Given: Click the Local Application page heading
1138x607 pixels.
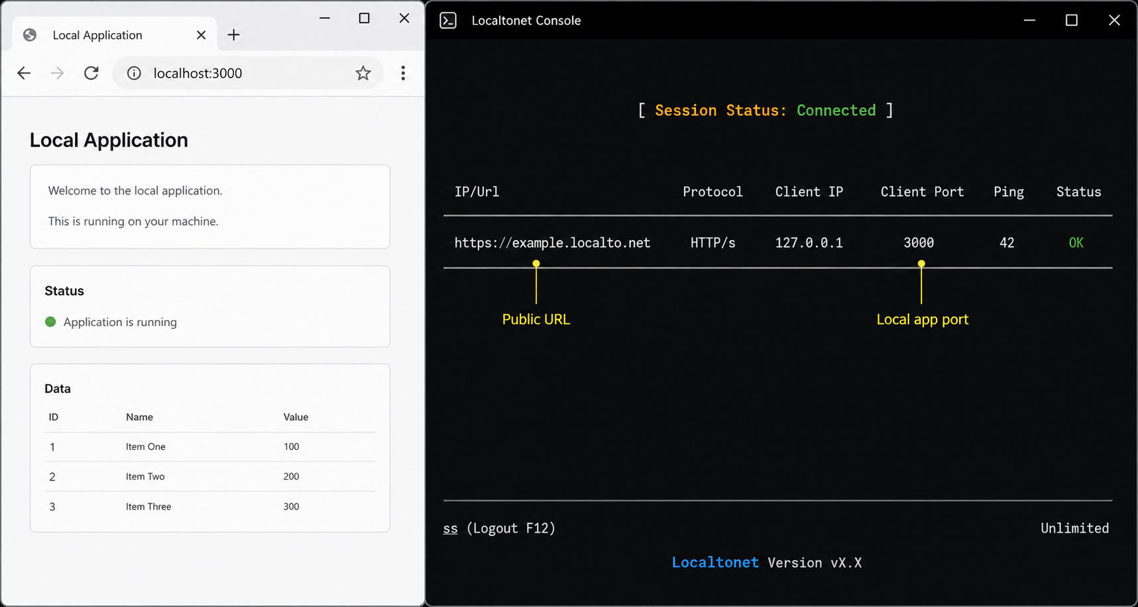Looking at the screenshot, I should [x=109, y=140].
